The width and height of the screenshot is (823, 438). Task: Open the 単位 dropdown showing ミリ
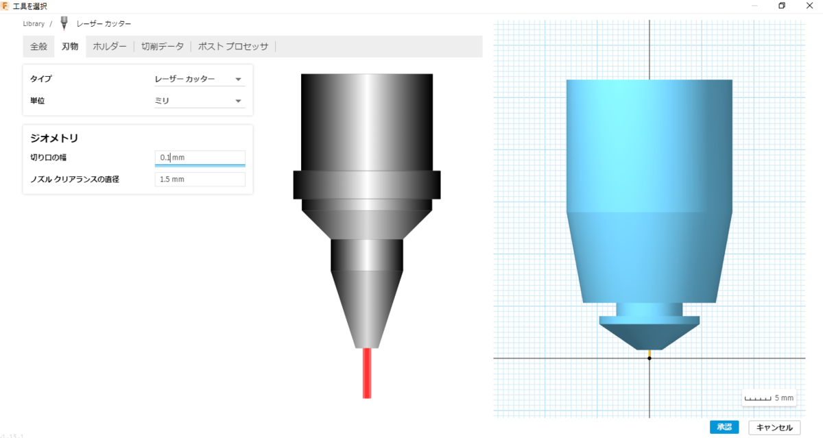pyautogui.click(x=200, y=101)
